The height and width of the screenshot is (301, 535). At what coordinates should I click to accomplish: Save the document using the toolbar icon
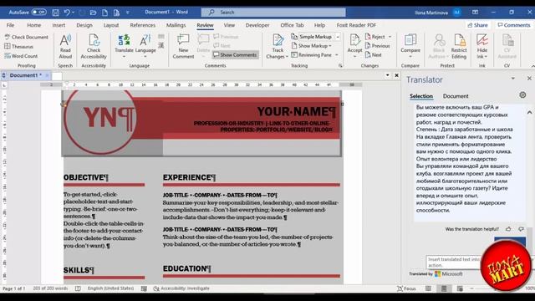pos(56,13)
